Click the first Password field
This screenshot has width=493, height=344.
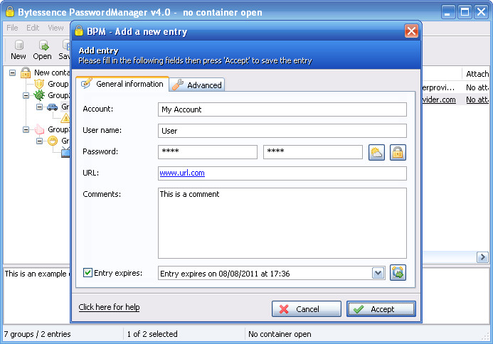(x=208, y=151)
